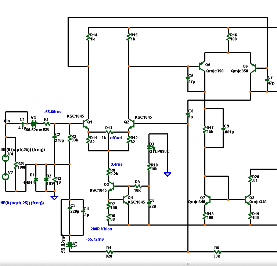This screenshot has height=266, width=277.
Task: Click the KSC1845 label below Q3
Action: tap(98, 190)
